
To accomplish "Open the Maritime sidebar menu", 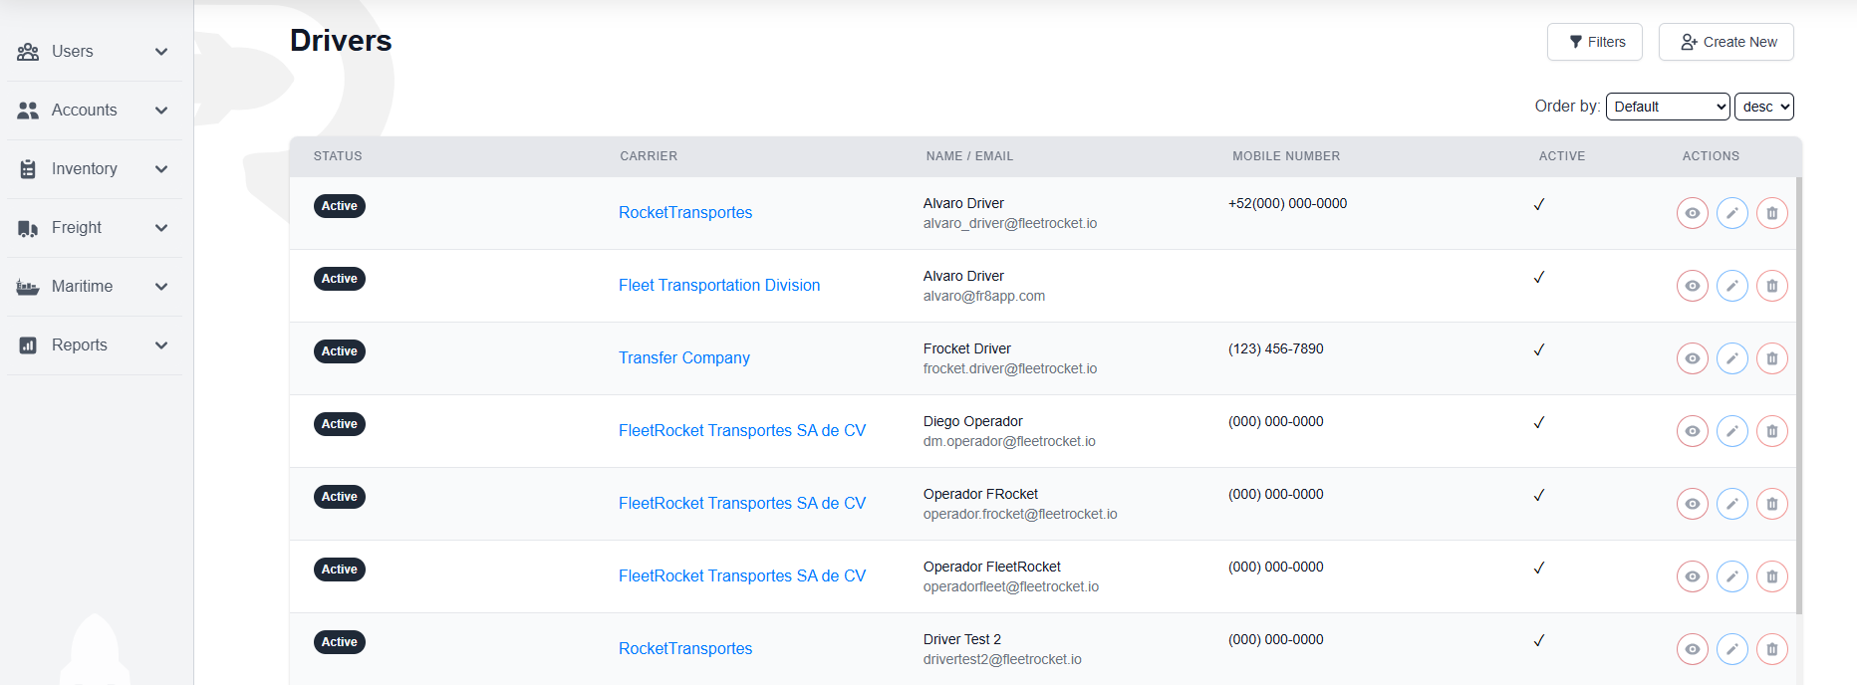I will click(95, 287).
